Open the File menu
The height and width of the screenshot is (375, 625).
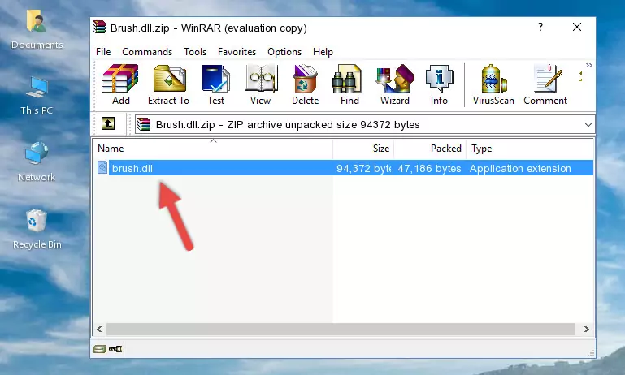103,52
